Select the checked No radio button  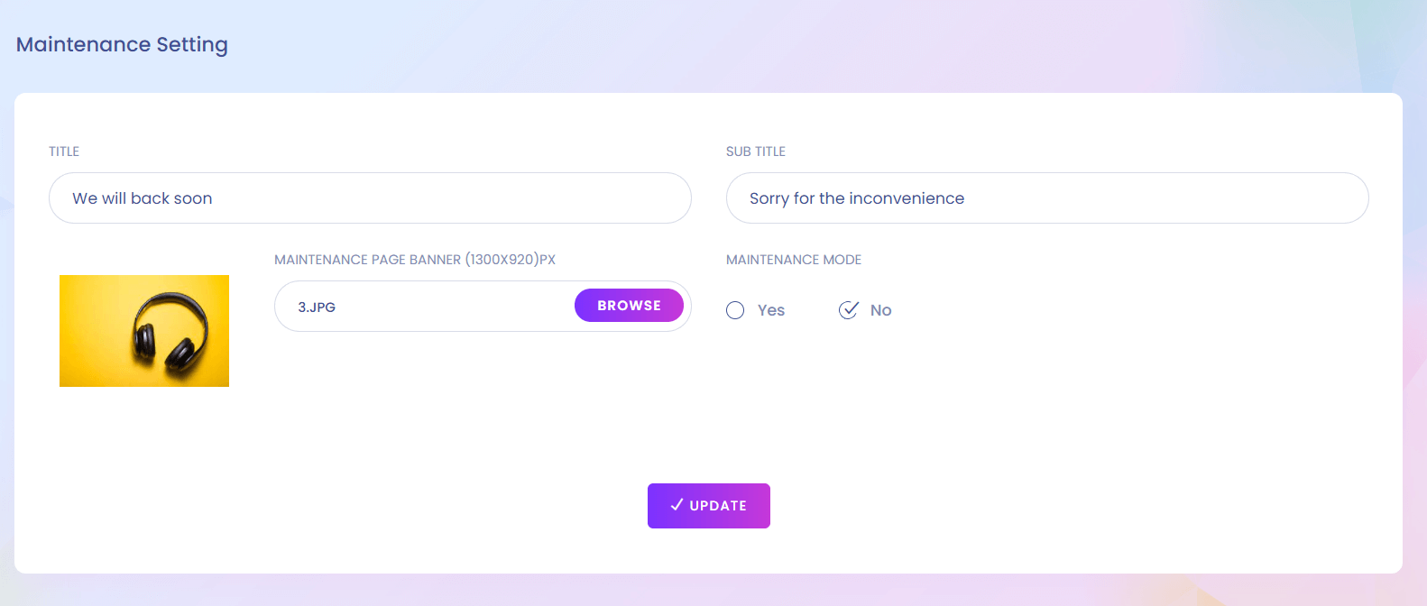coord(848,310)
